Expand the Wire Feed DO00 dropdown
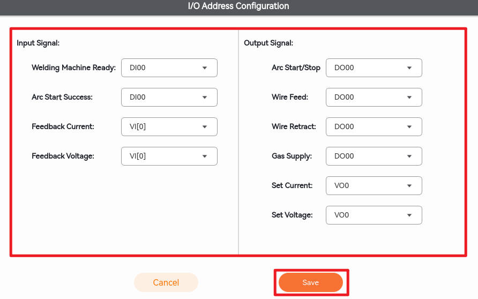Image resolution: width=478 pixels, height=299 pixels. pyautogui.click(x=374, y=98)
